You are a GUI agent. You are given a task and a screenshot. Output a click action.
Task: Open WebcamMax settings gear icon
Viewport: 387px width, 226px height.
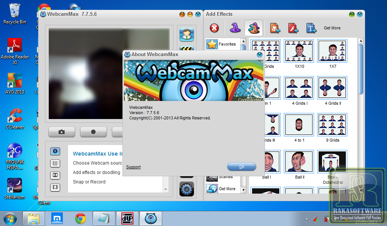tap(187, 189)
